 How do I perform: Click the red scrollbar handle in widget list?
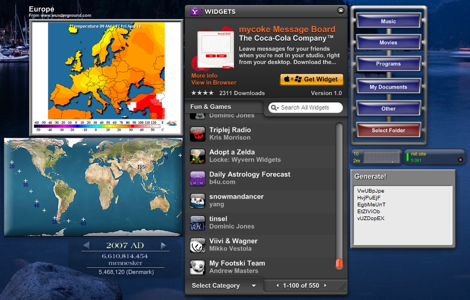pyautogui.click(x=339, y=263)
